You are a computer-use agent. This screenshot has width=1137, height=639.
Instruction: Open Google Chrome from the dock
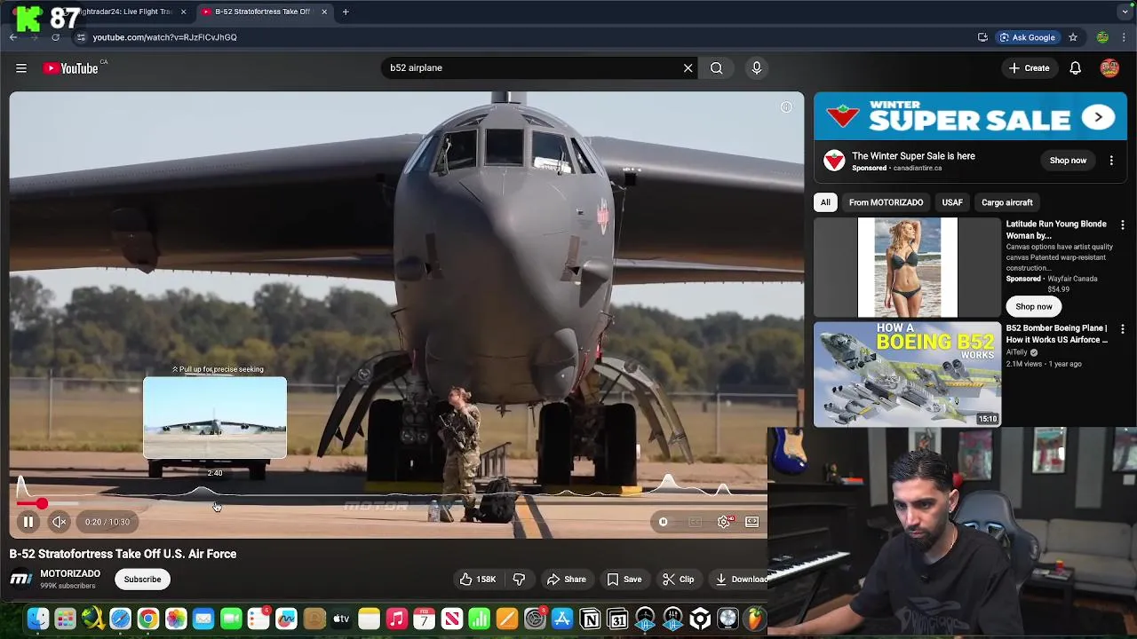(x=148, y=619)
